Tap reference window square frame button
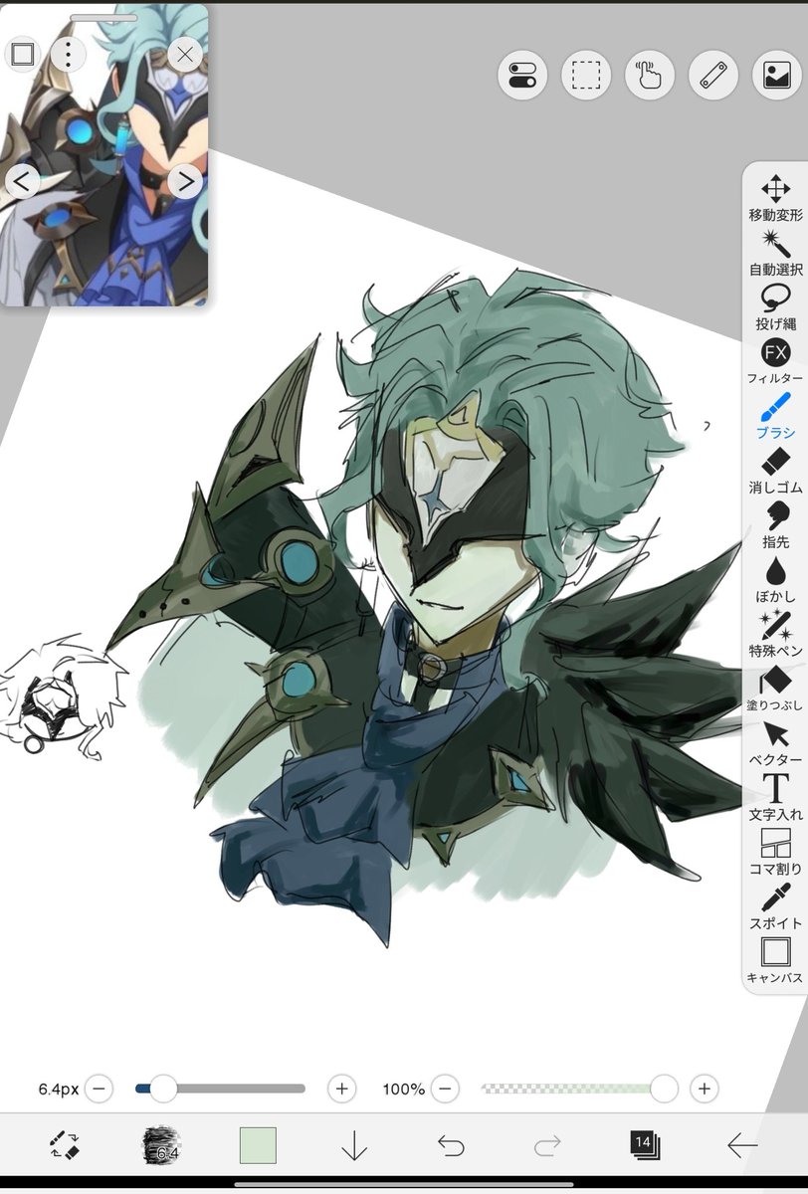808x1194 pixels. [23, 54]
